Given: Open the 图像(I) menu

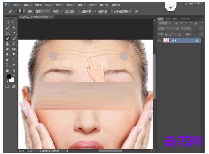Looking at the screenshot, I should pos(38,5).
